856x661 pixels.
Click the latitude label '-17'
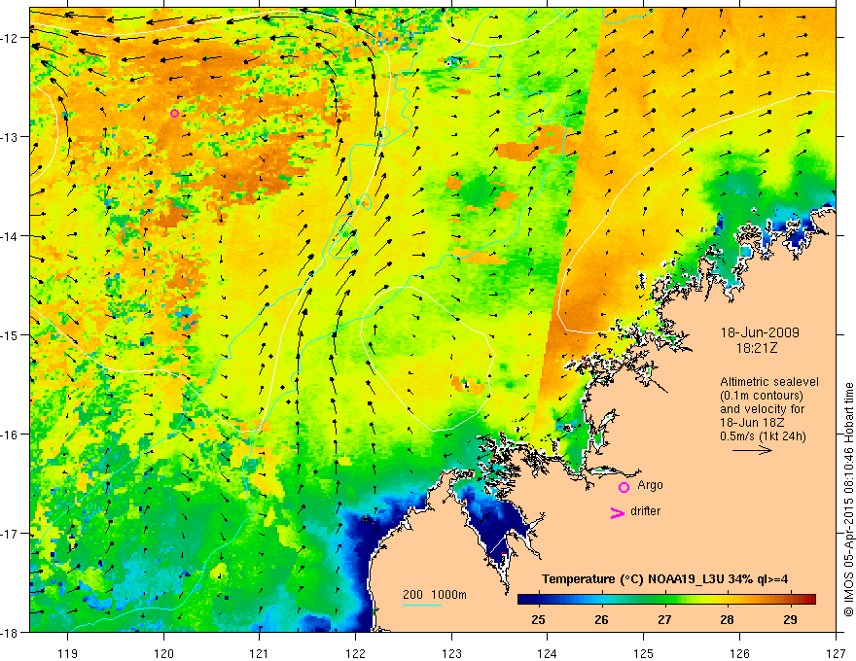tap(11, 534)
